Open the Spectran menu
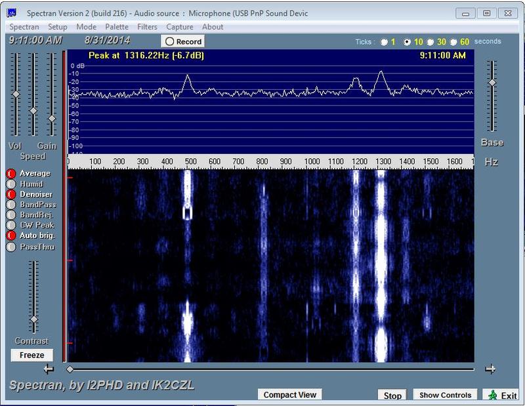 click(24, 27)
